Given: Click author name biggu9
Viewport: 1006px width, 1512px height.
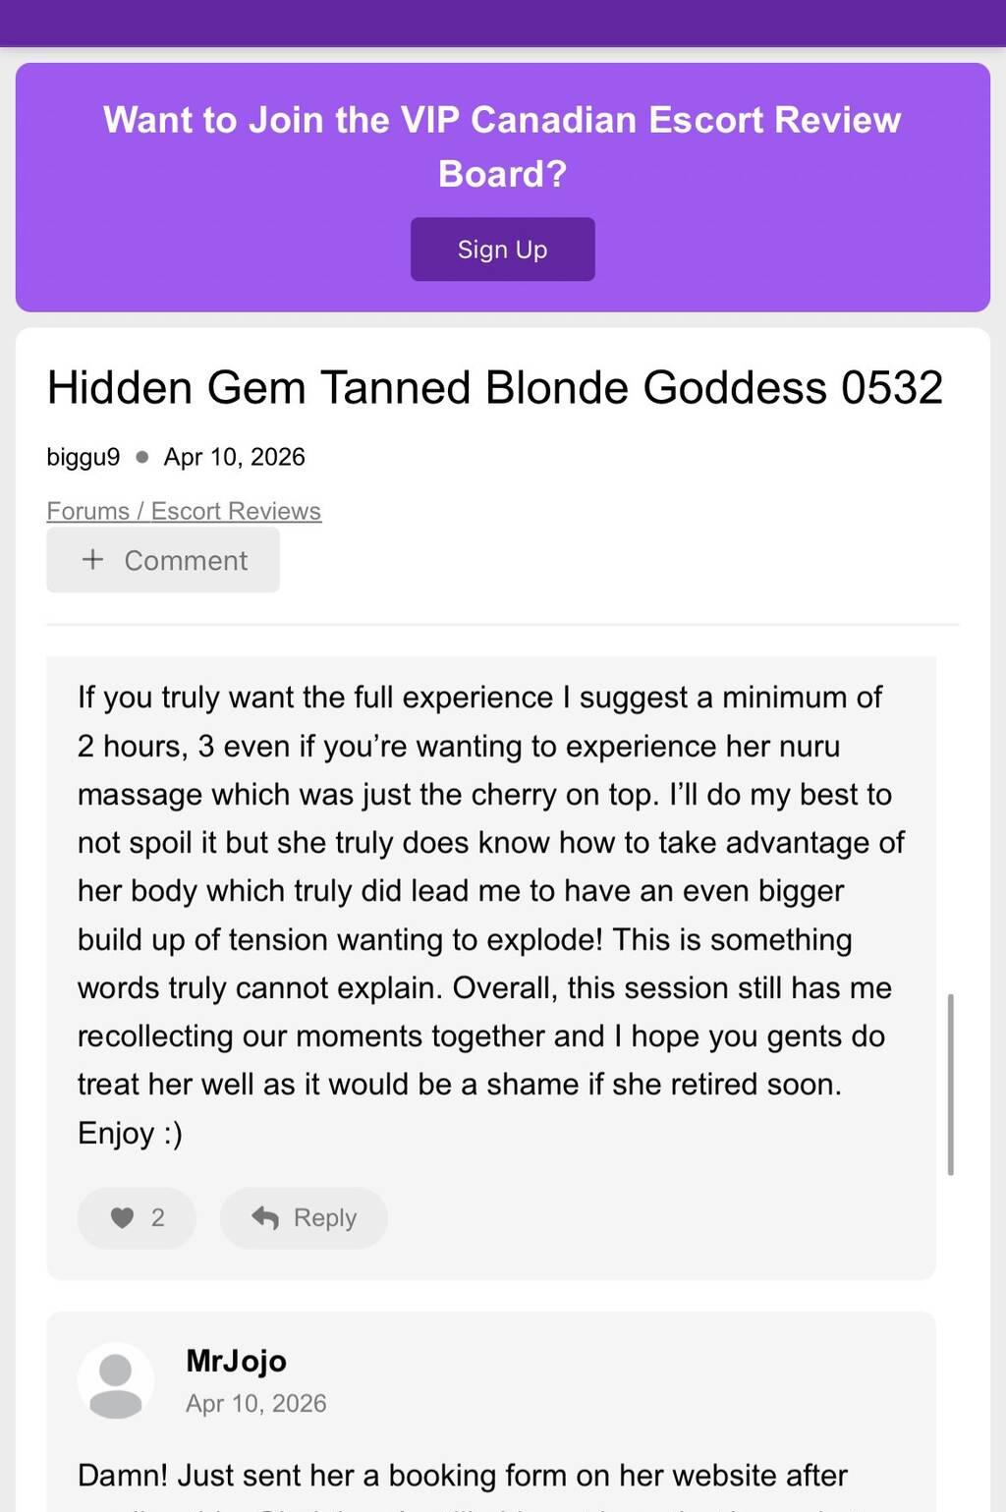Looking at the screenshot, I should point(84,457).
